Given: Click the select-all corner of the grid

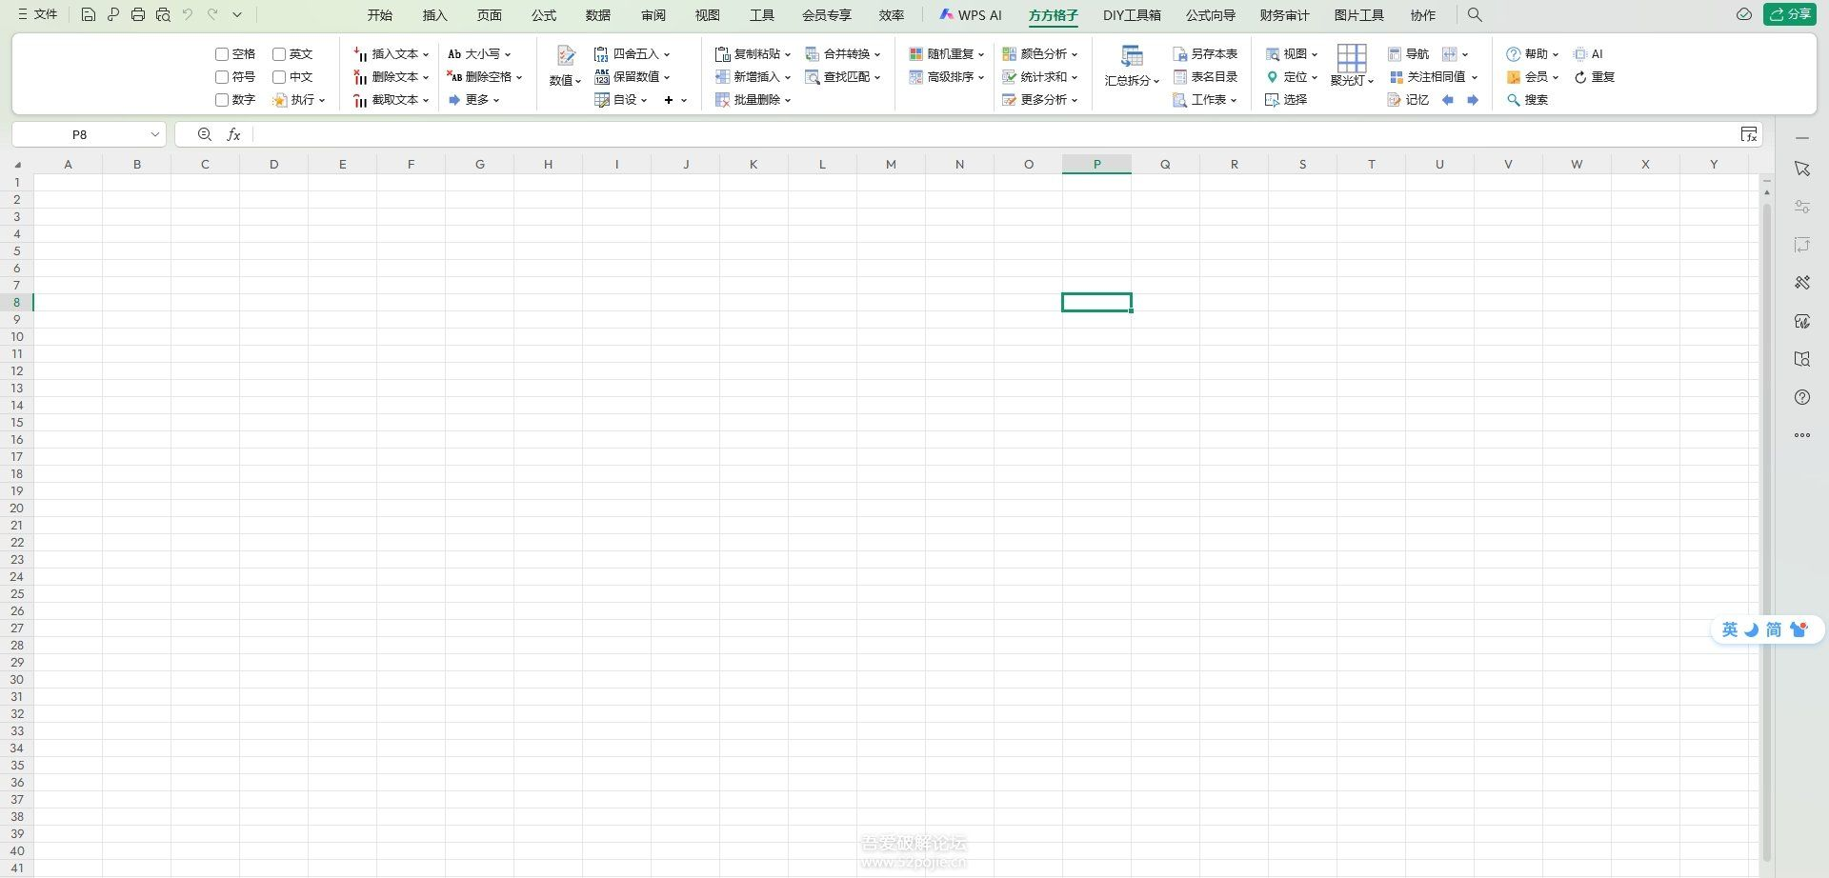Looking at the screenshot, I should click(x=16, y=165).
